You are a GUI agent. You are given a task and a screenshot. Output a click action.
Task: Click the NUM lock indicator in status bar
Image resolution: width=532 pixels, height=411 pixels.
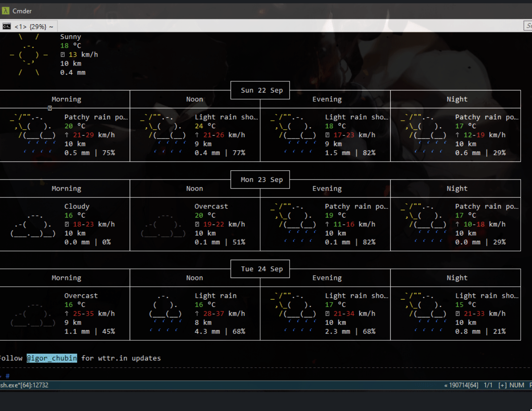click(516, 385)
